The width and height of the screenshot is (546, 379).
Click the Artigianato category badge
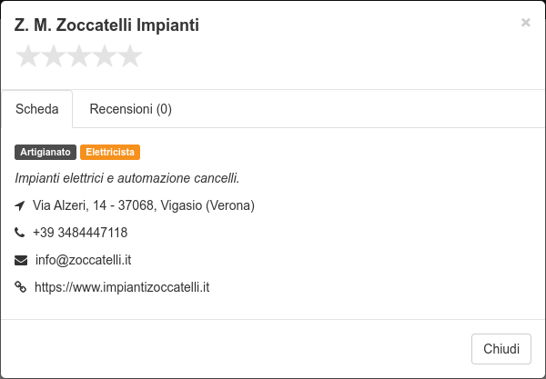[x=45, y=153]
